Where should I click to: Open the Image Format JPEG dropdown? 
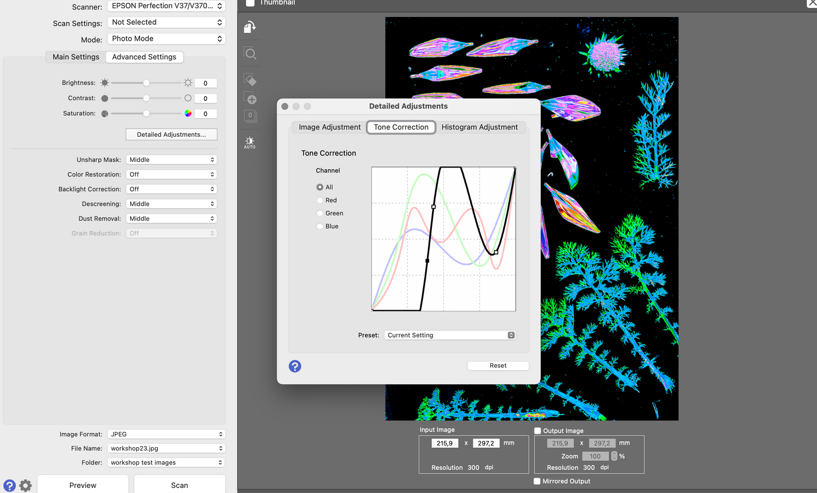(167, 434)
